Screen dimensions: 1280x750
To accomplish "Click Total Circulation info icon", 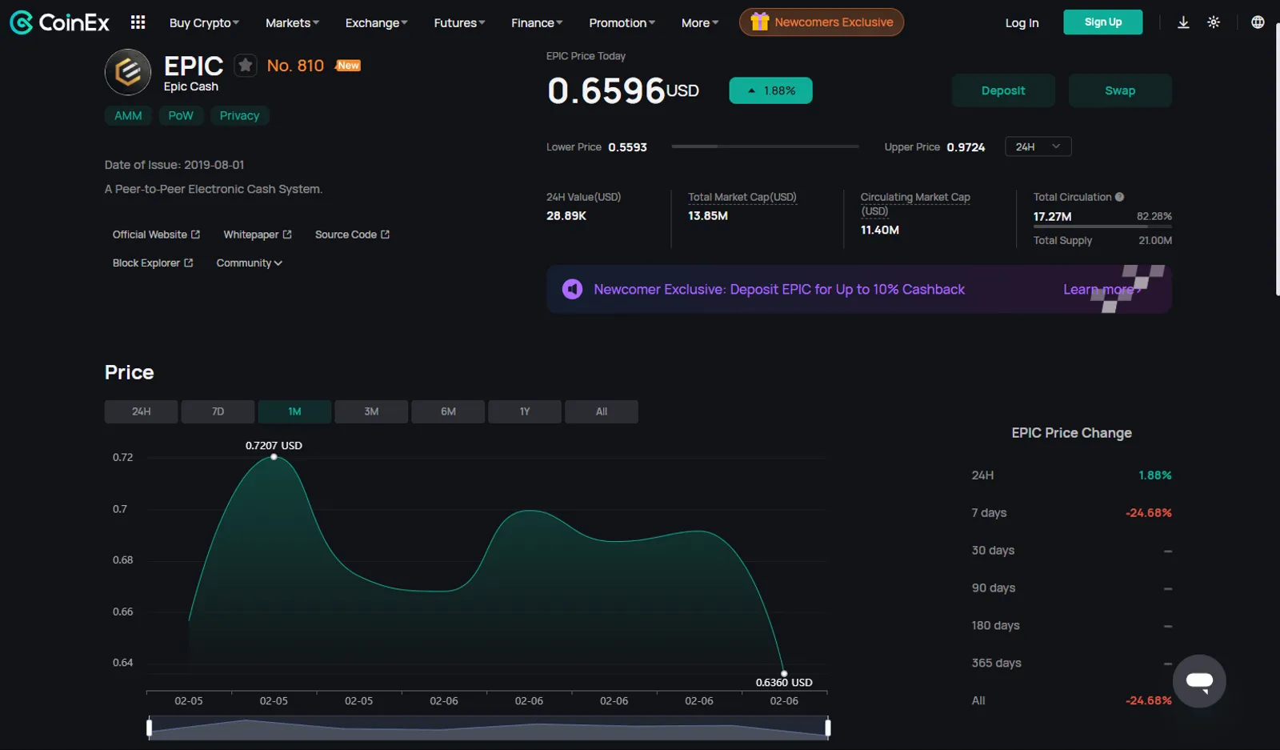I will pyautogui.click(x=1120, y=197).
